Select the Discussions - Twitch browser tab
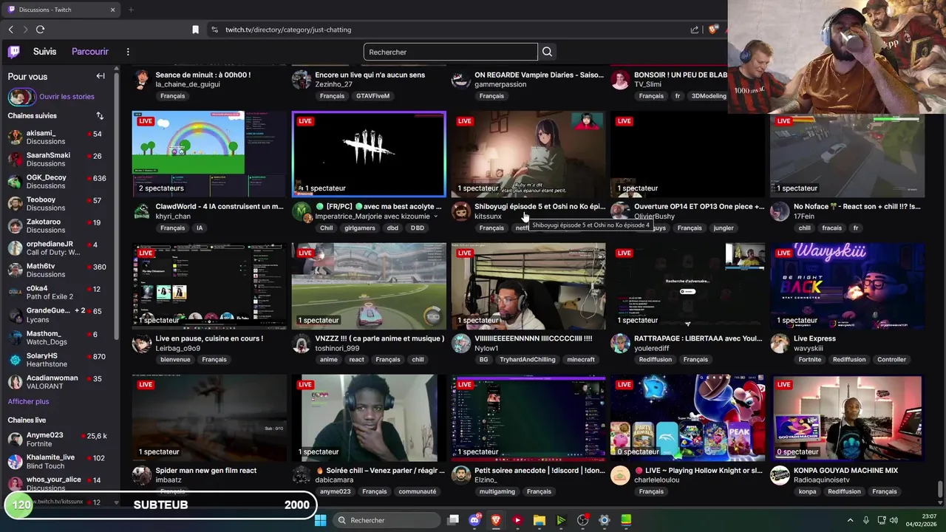Image resolution: width=946 pixels, height=532 pixels. click(61, 10)
